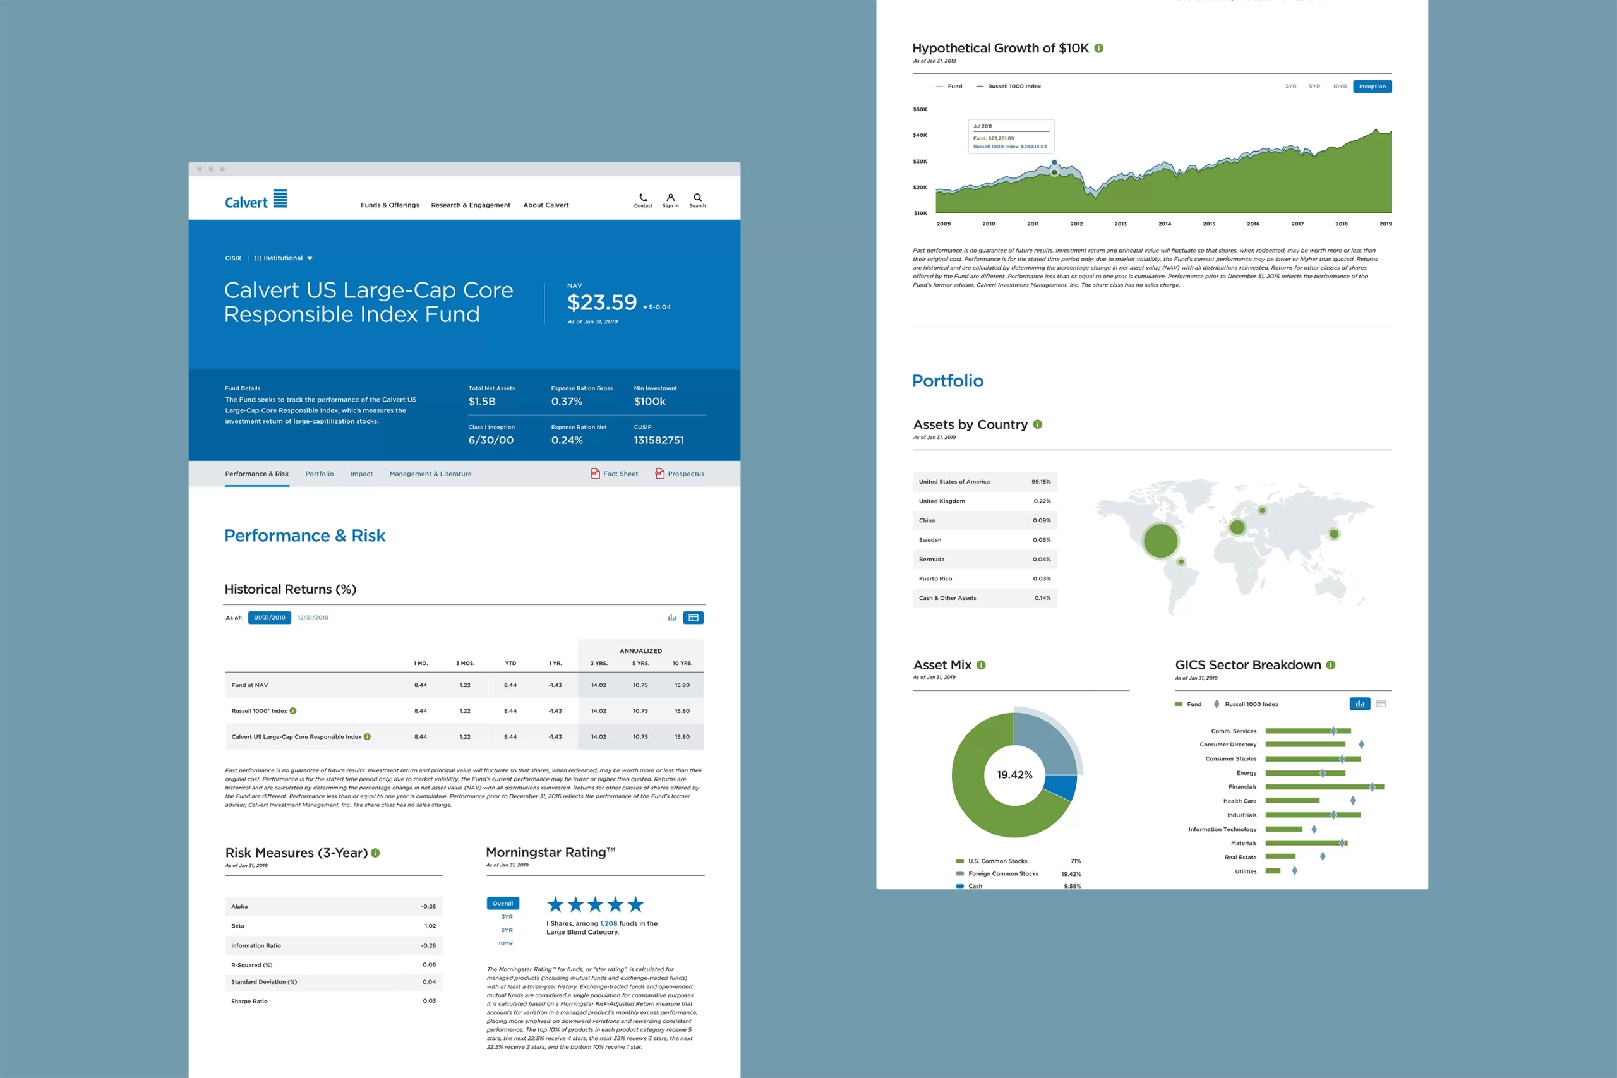Image resolution: width=1617 pixels, height=1078 pixels.
Task: Select the Inception growth chart range
Action: 1373,87
